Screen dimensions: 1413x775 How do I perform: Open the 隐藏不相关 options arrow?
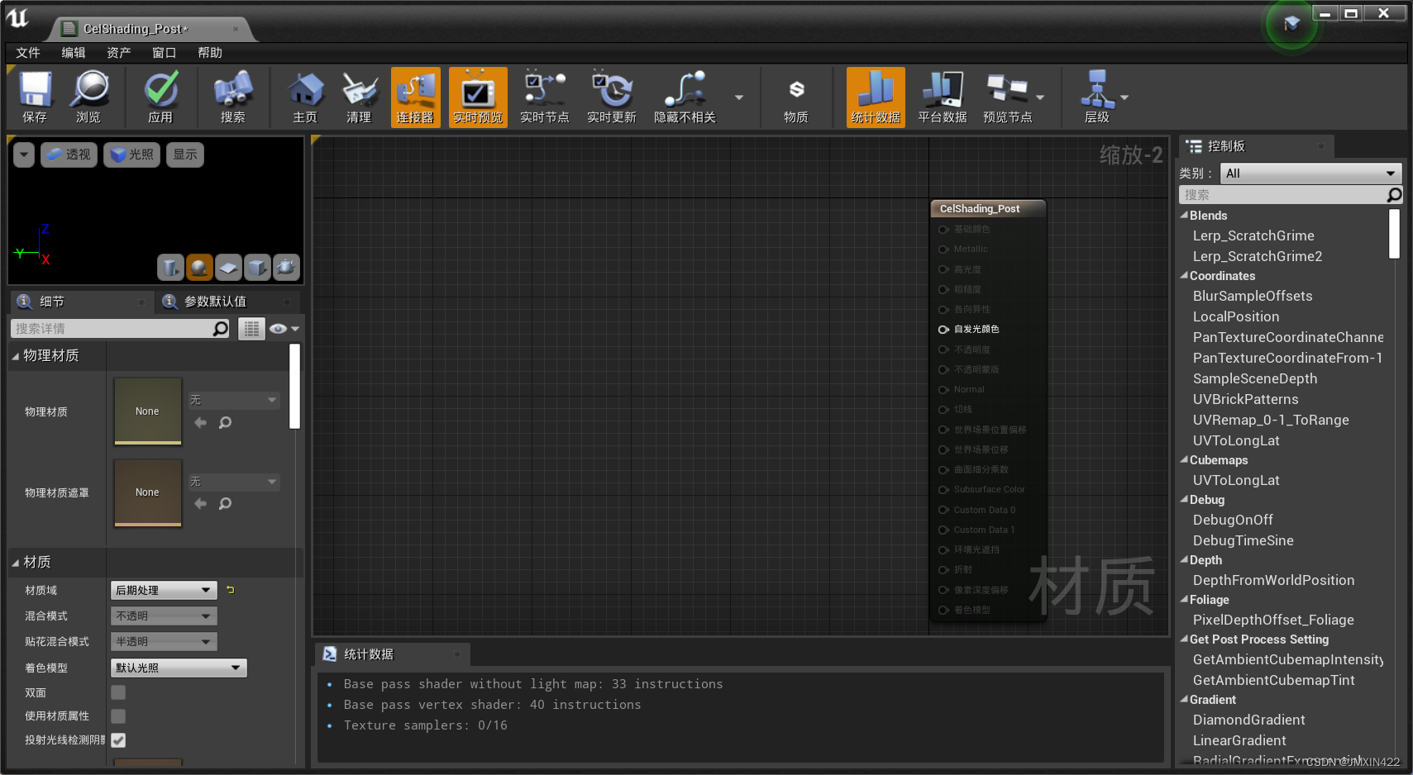[739, 97]
